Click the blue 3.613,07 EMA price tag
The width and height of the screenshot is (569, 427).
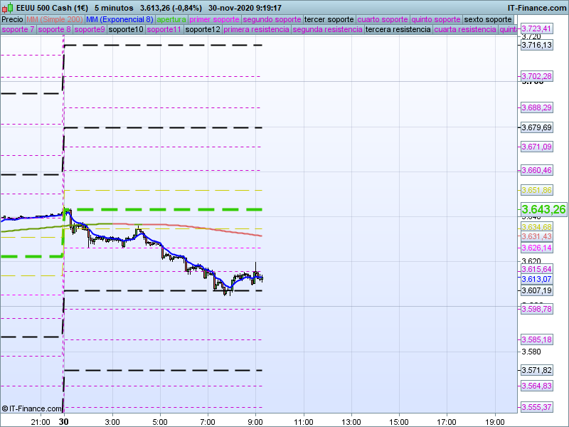coord(536,279)
